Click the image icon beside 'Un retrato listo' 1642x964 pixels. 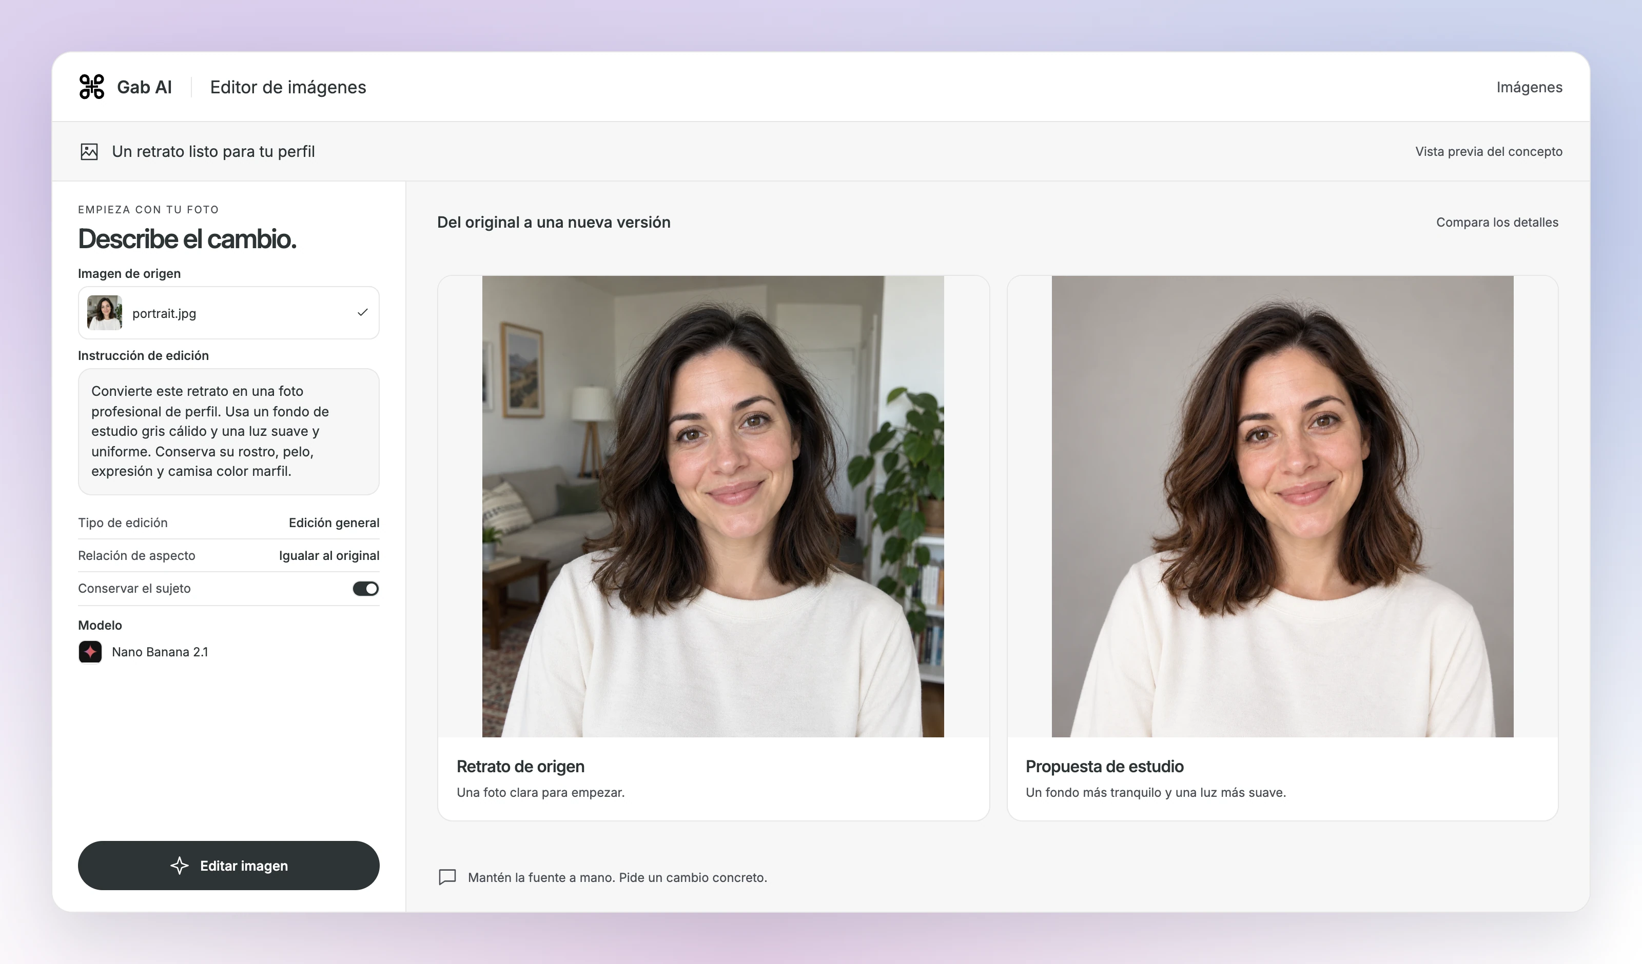(89, 152)
